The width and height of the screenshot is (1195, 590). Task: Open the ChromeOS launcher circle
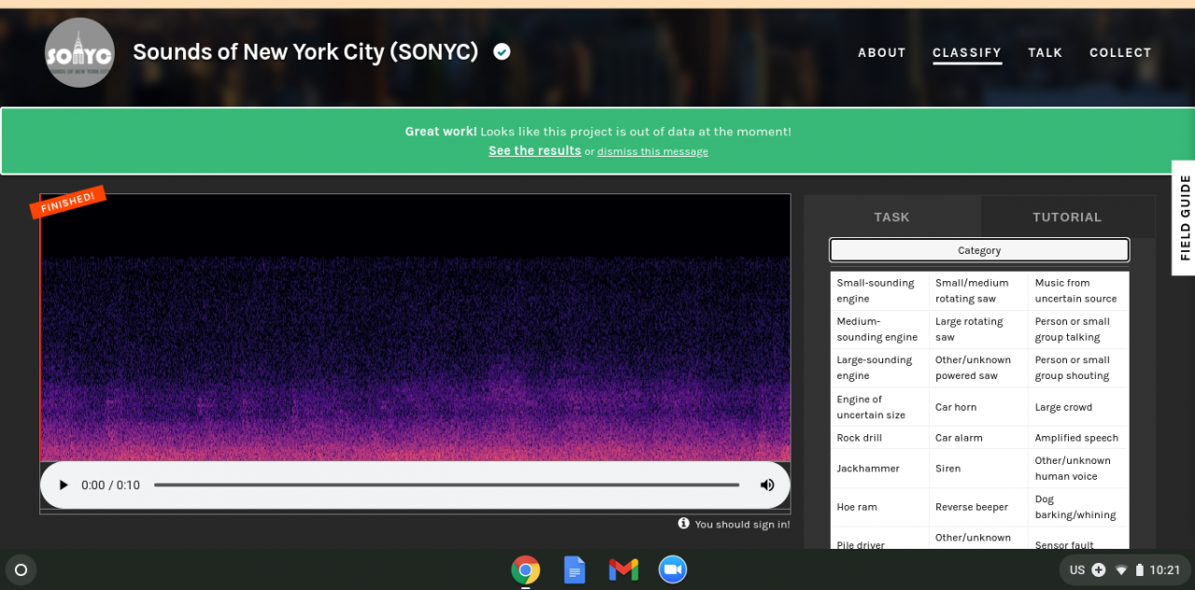coord(21,569)
